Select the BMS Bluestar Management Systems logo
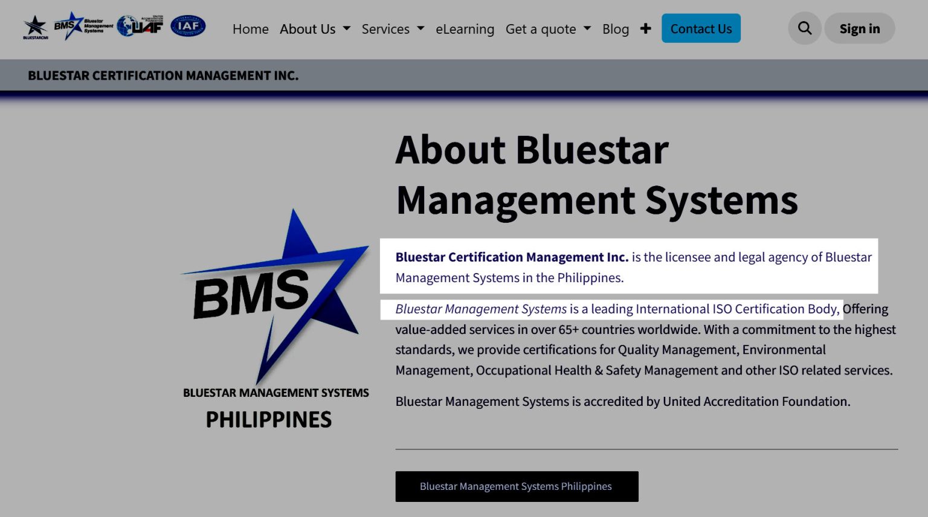The height and width of the screenshot is (517, 928). click(83, 26)
